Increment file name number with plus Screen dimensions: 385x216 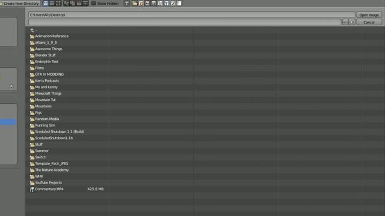pos(352,22)
